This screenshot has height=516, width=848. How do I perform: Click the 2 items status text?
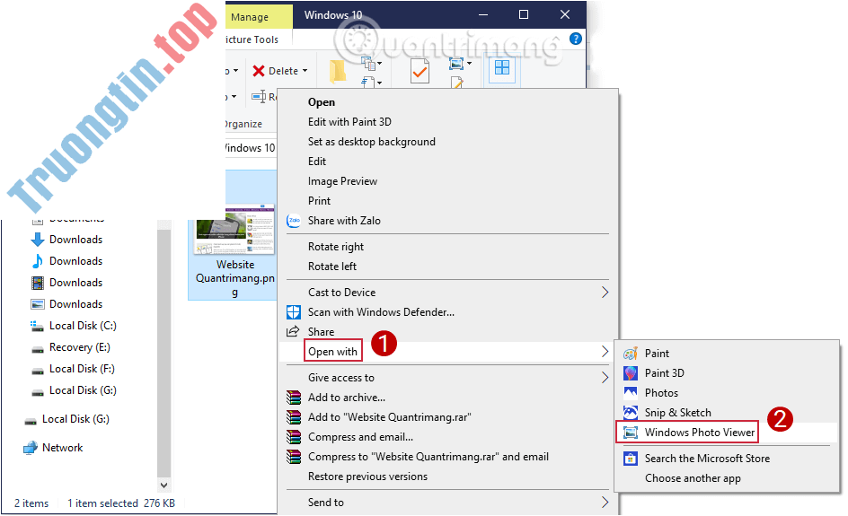pos(31,503)
